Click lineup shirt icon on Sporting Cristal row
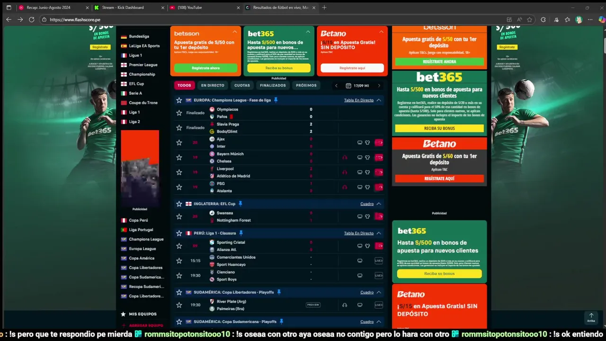 click(367, 246)
